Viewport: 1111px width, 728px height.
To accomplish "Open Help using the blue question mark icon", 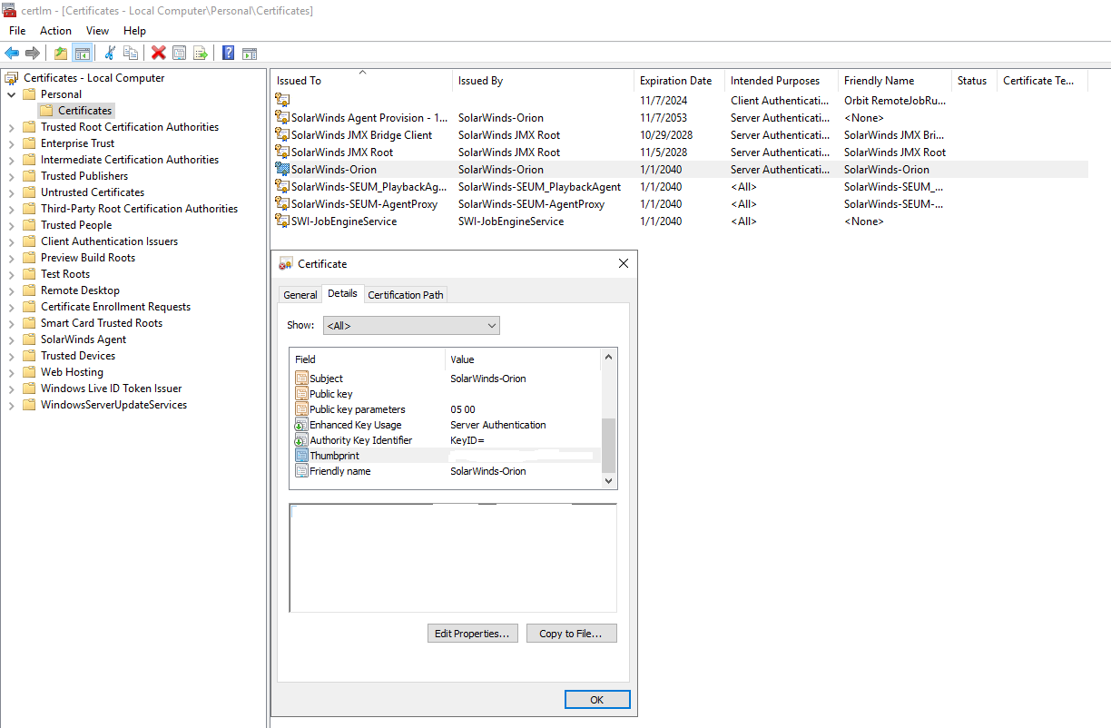I will tap(229, 53).
